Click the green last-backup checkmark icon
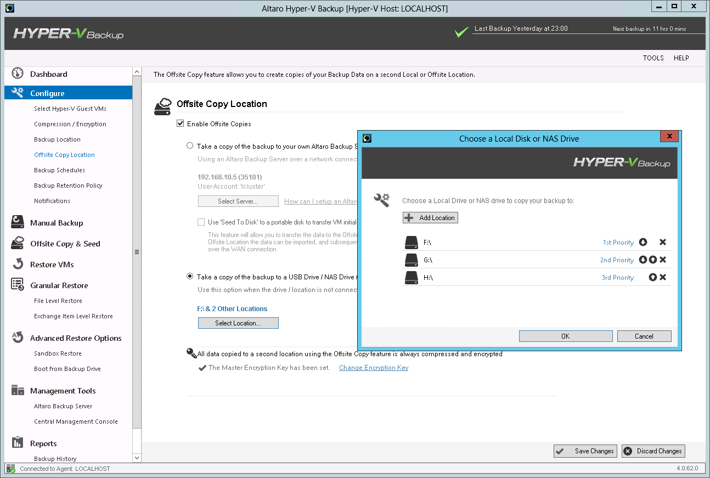The height and width of the screenshot is (478, 710). [461, 32]
